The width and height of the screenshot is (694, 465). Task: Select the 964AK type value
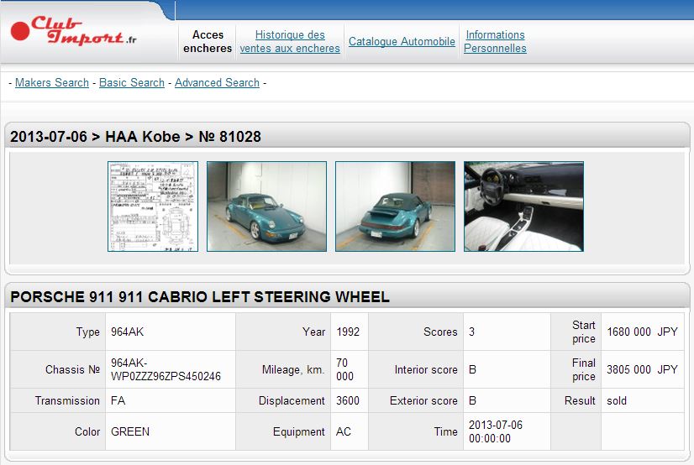128,332
